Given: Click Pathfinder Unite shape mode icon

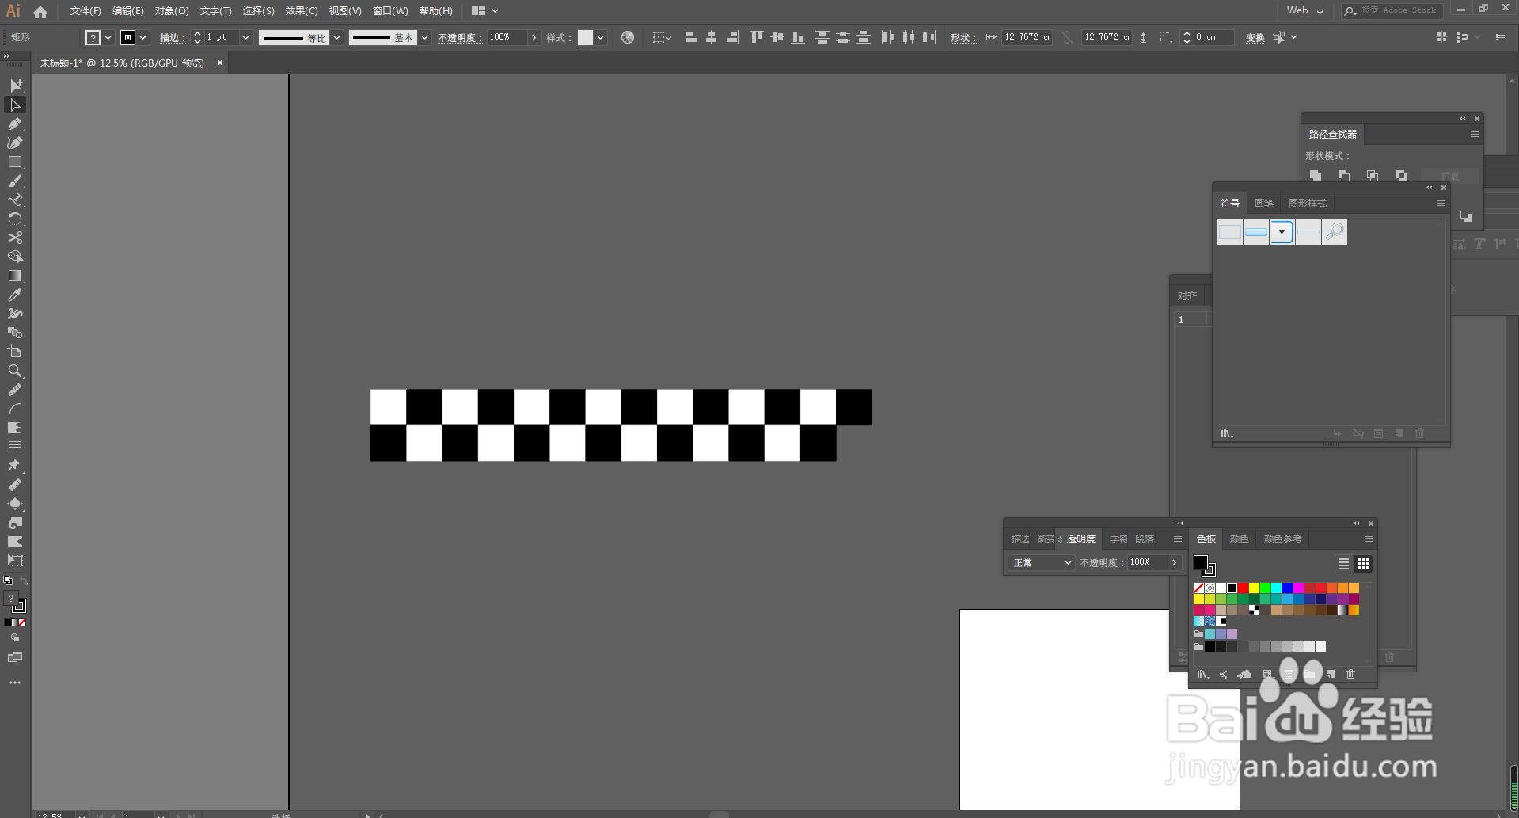Looking at the screenshot, I should click(1316, 176).
